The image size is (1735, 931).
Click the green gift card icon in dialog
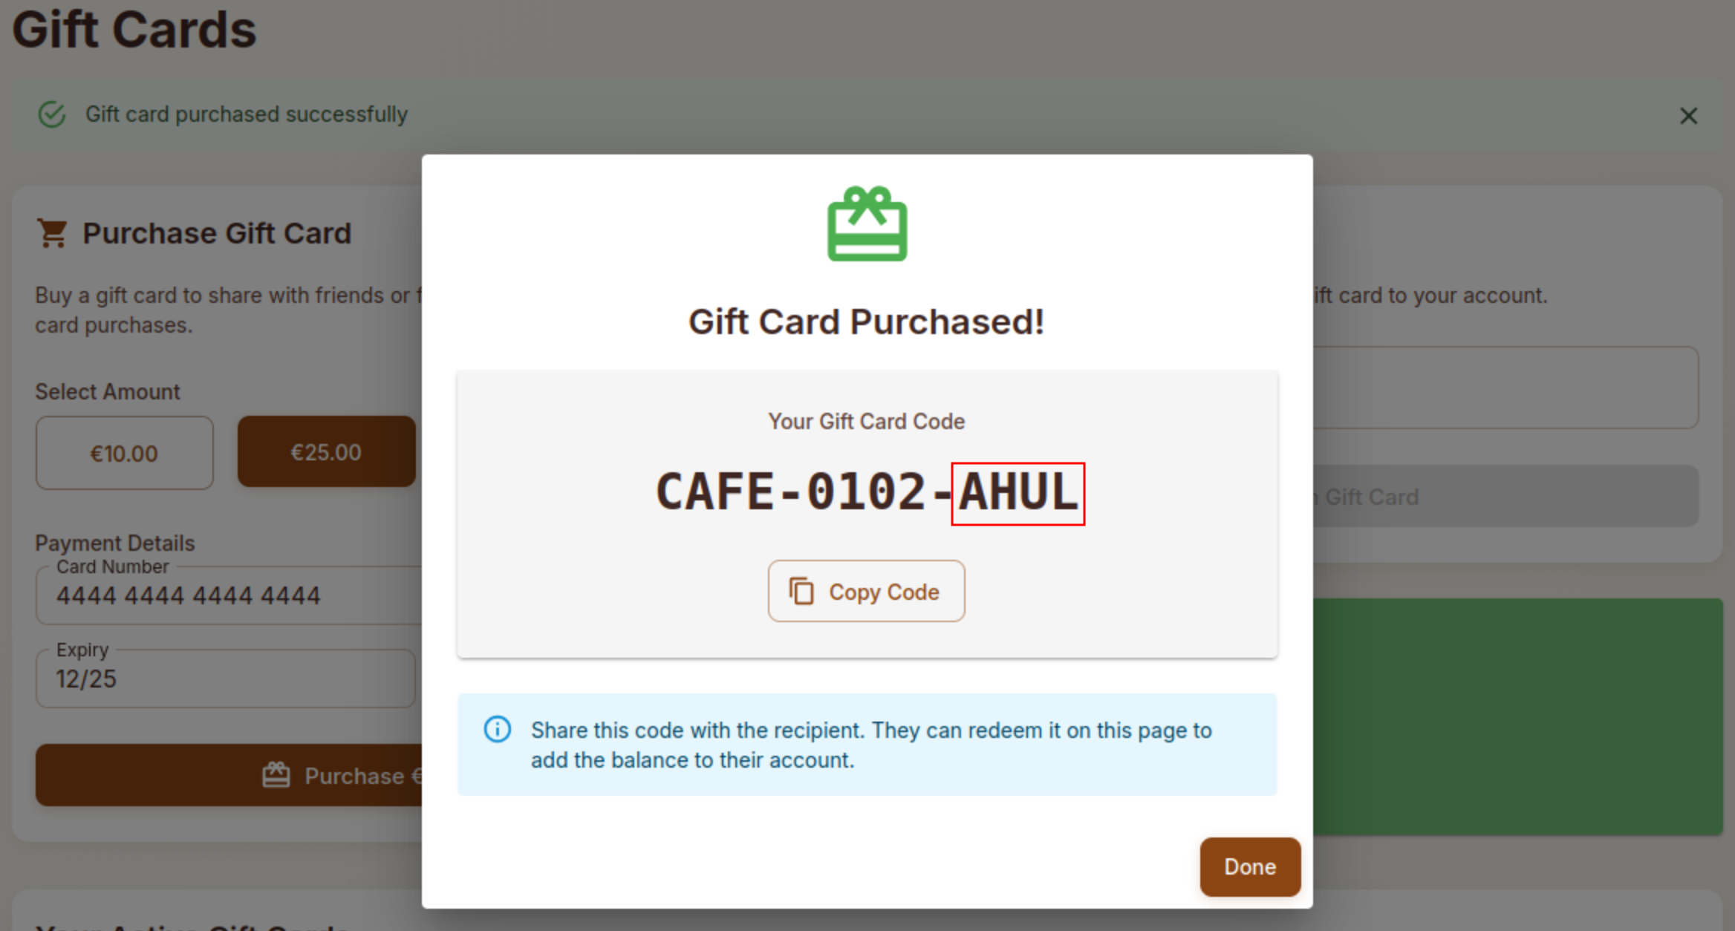[867, 223]
